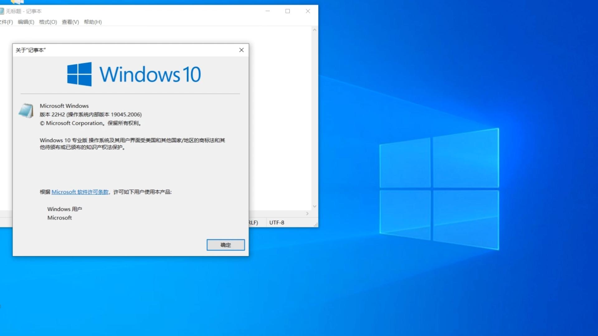Click Notepad's vertical scrollbar up arrow
Viewport: 598px width, 336px height.
click(x=315, y=30)
